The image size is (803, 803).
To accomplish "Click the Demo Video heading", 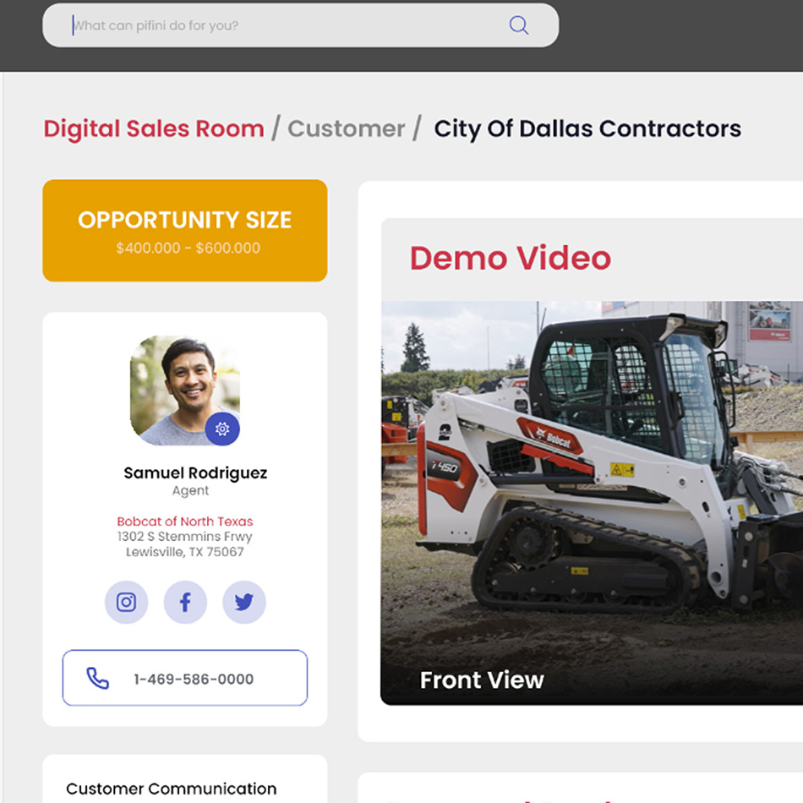I will click(x=510, y=258).
